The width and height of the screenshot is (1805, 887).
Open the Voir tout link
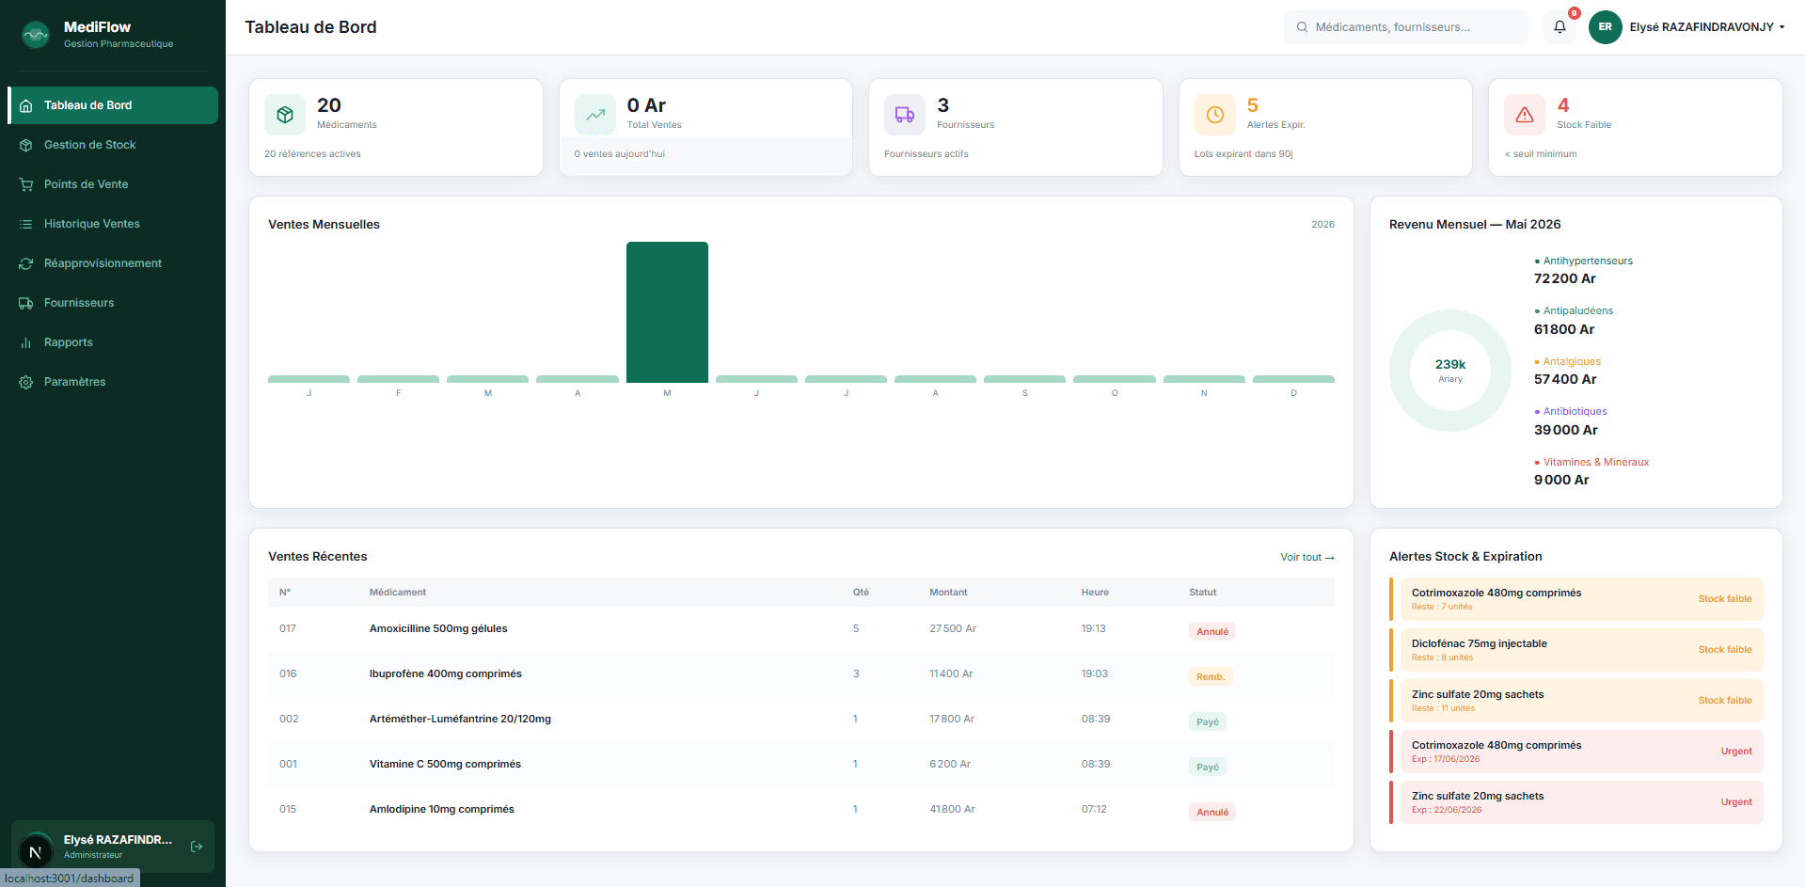click(x=1307, y=557)
